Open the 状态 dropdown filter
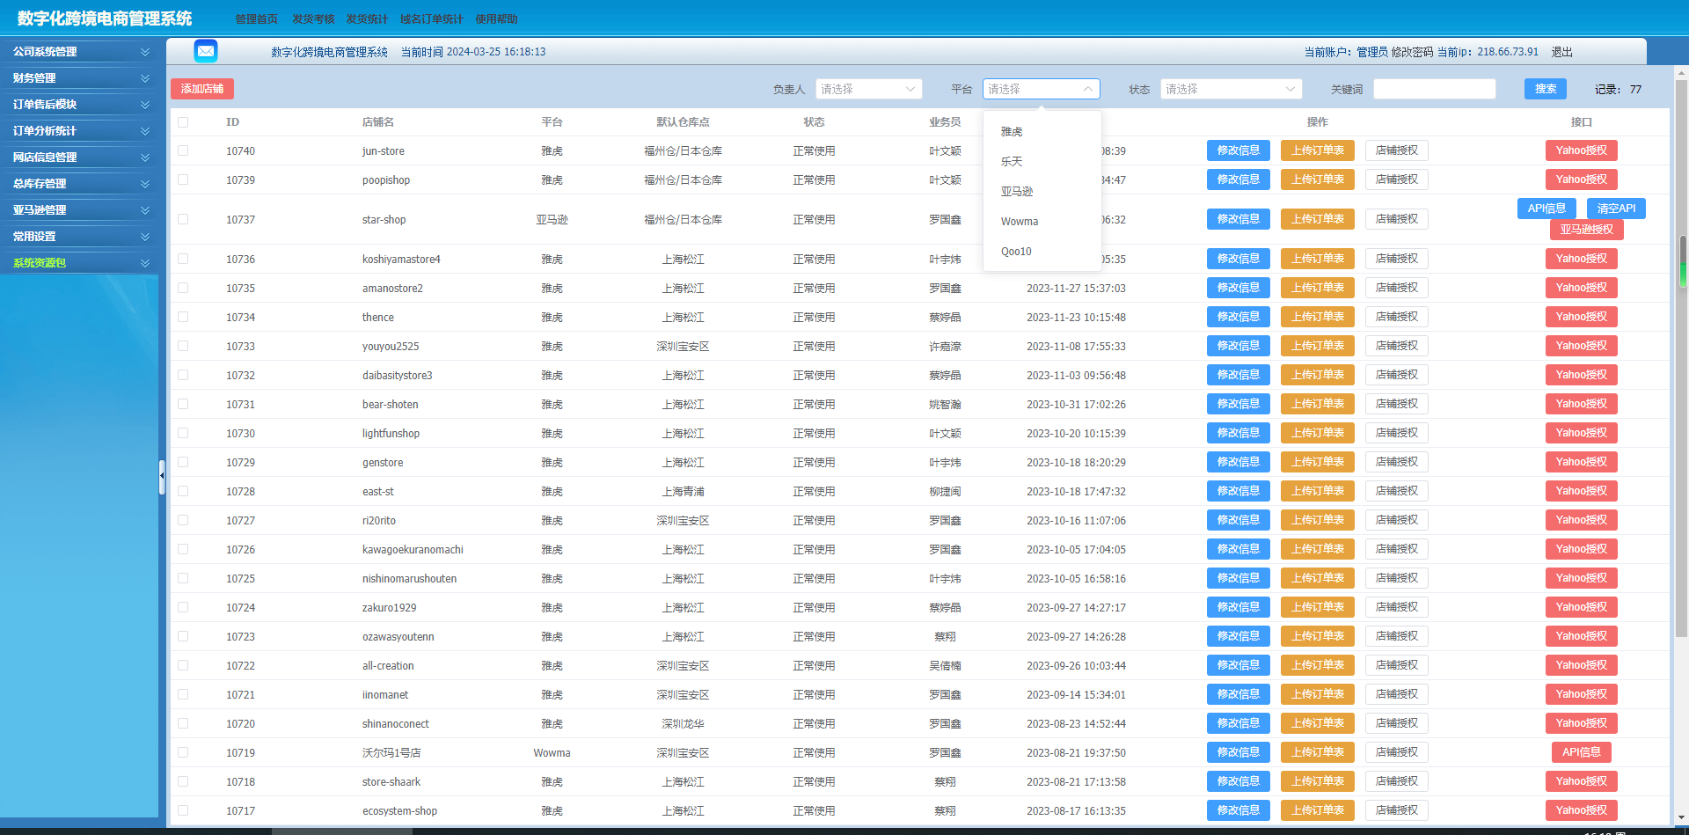The image size is (1689, 835). (1230, 89)
